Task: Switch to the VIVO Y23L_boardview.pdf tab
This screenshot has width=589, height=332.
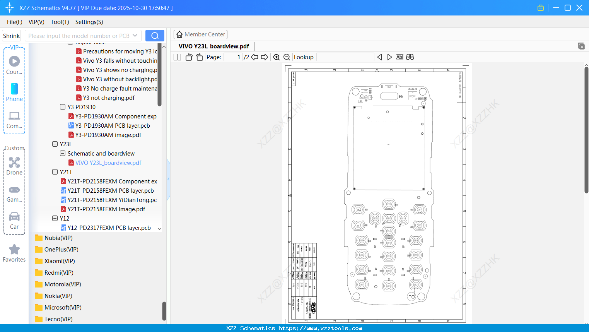Action: coord(214,46)
